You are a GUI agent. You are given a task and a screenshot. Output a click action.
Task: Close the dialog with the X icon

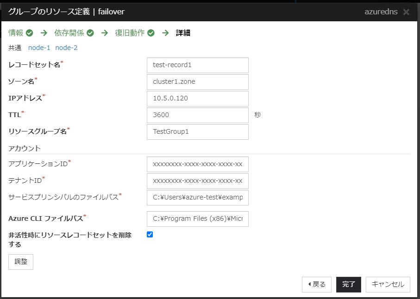tap(406, 12)
